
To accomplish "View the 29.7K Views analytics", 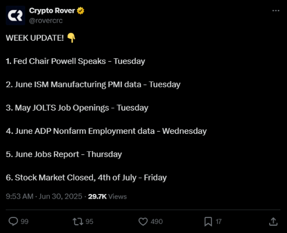I will tap(107, 196).
